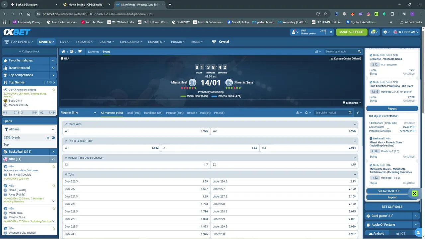Open the Regular time dropdown

[78, 113]
